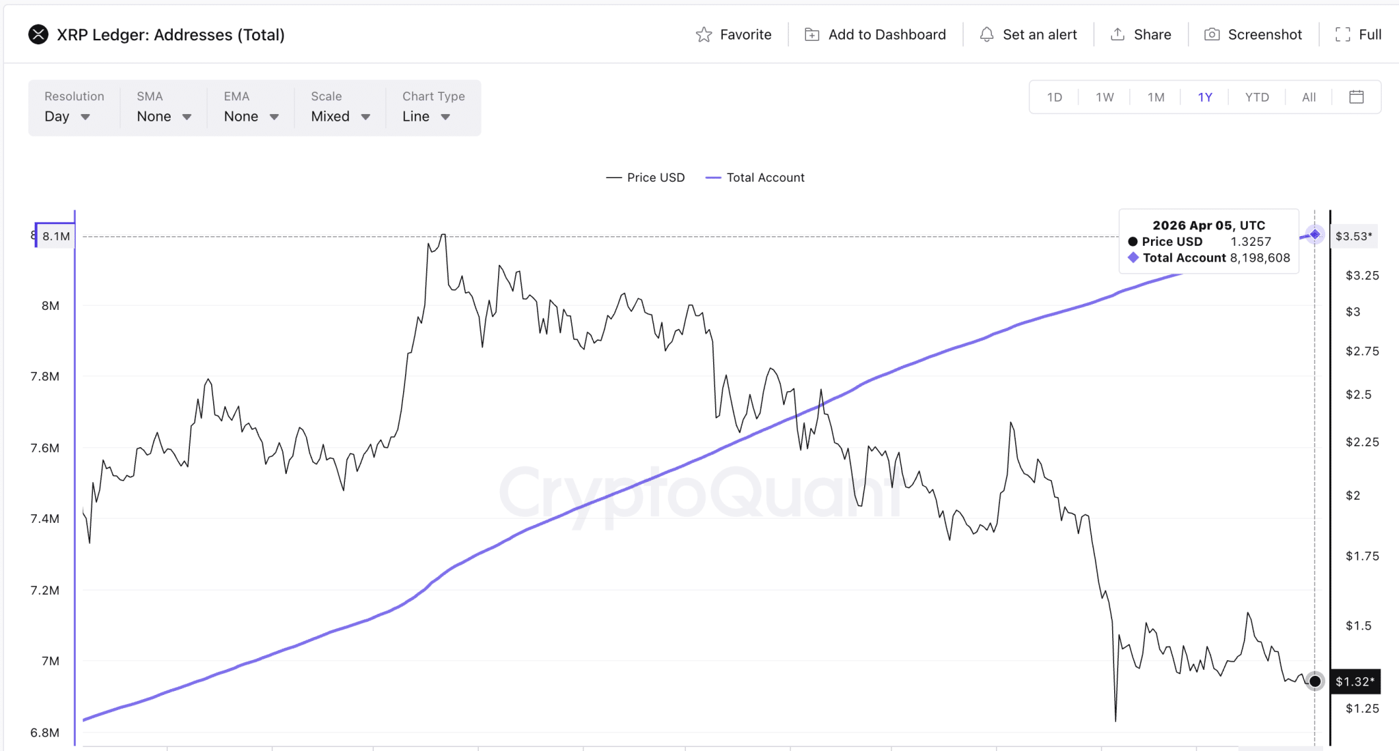Image resolution: width=1399 pixels, height=751 pixels.
Task: Click the purple Total Account color indicator
Action: [x=712, y=177]
